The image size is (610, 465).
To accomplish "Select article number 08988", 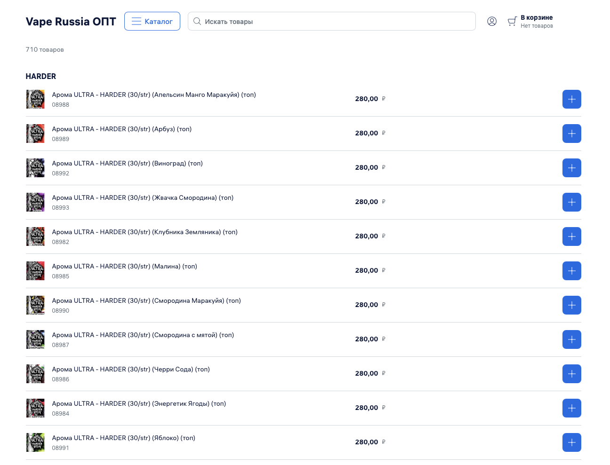I will [x=61, y=105].
